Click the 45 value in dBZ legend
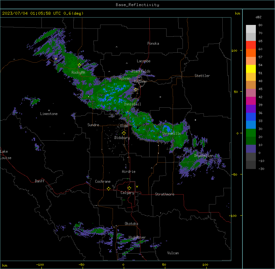275x269 pixels. pyautogui.click(x=260, y=89)
